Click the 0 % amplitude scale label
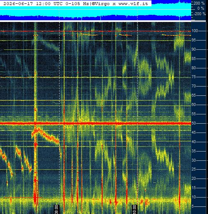208x214 pixels. [201, 8]
